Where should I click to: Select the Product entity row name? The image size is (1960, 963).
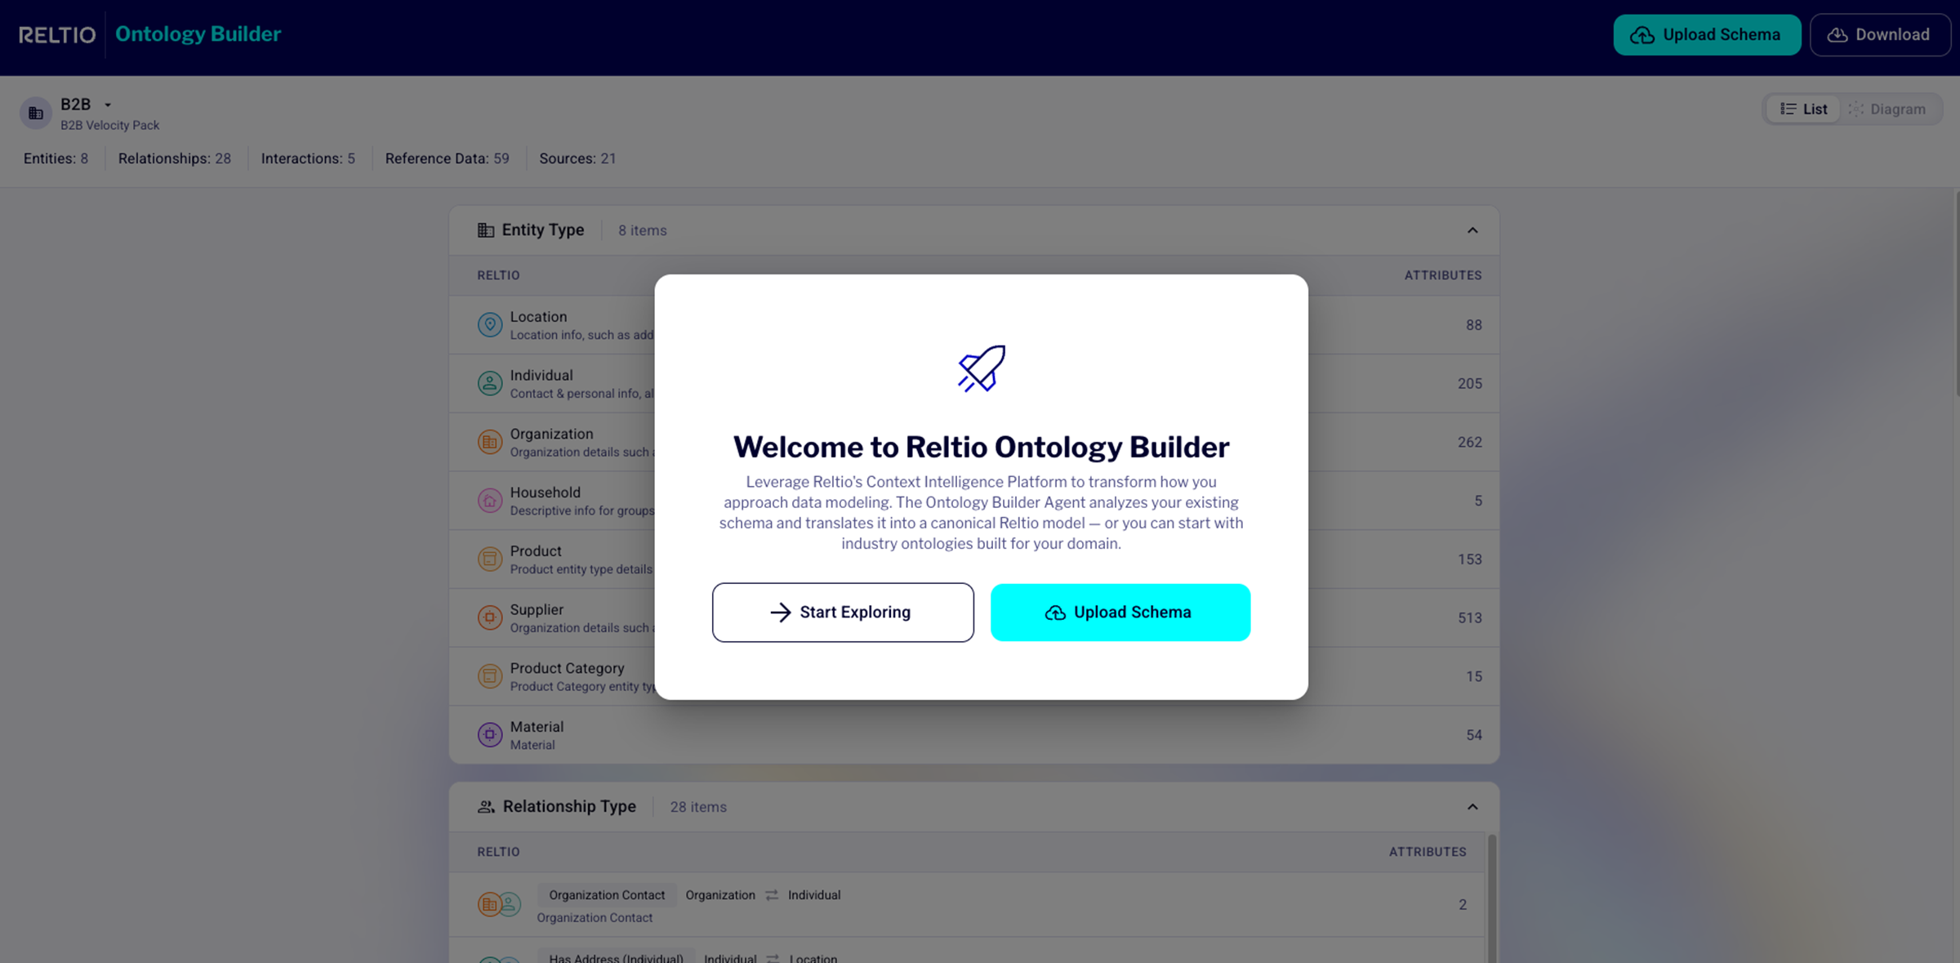point(536,551)
